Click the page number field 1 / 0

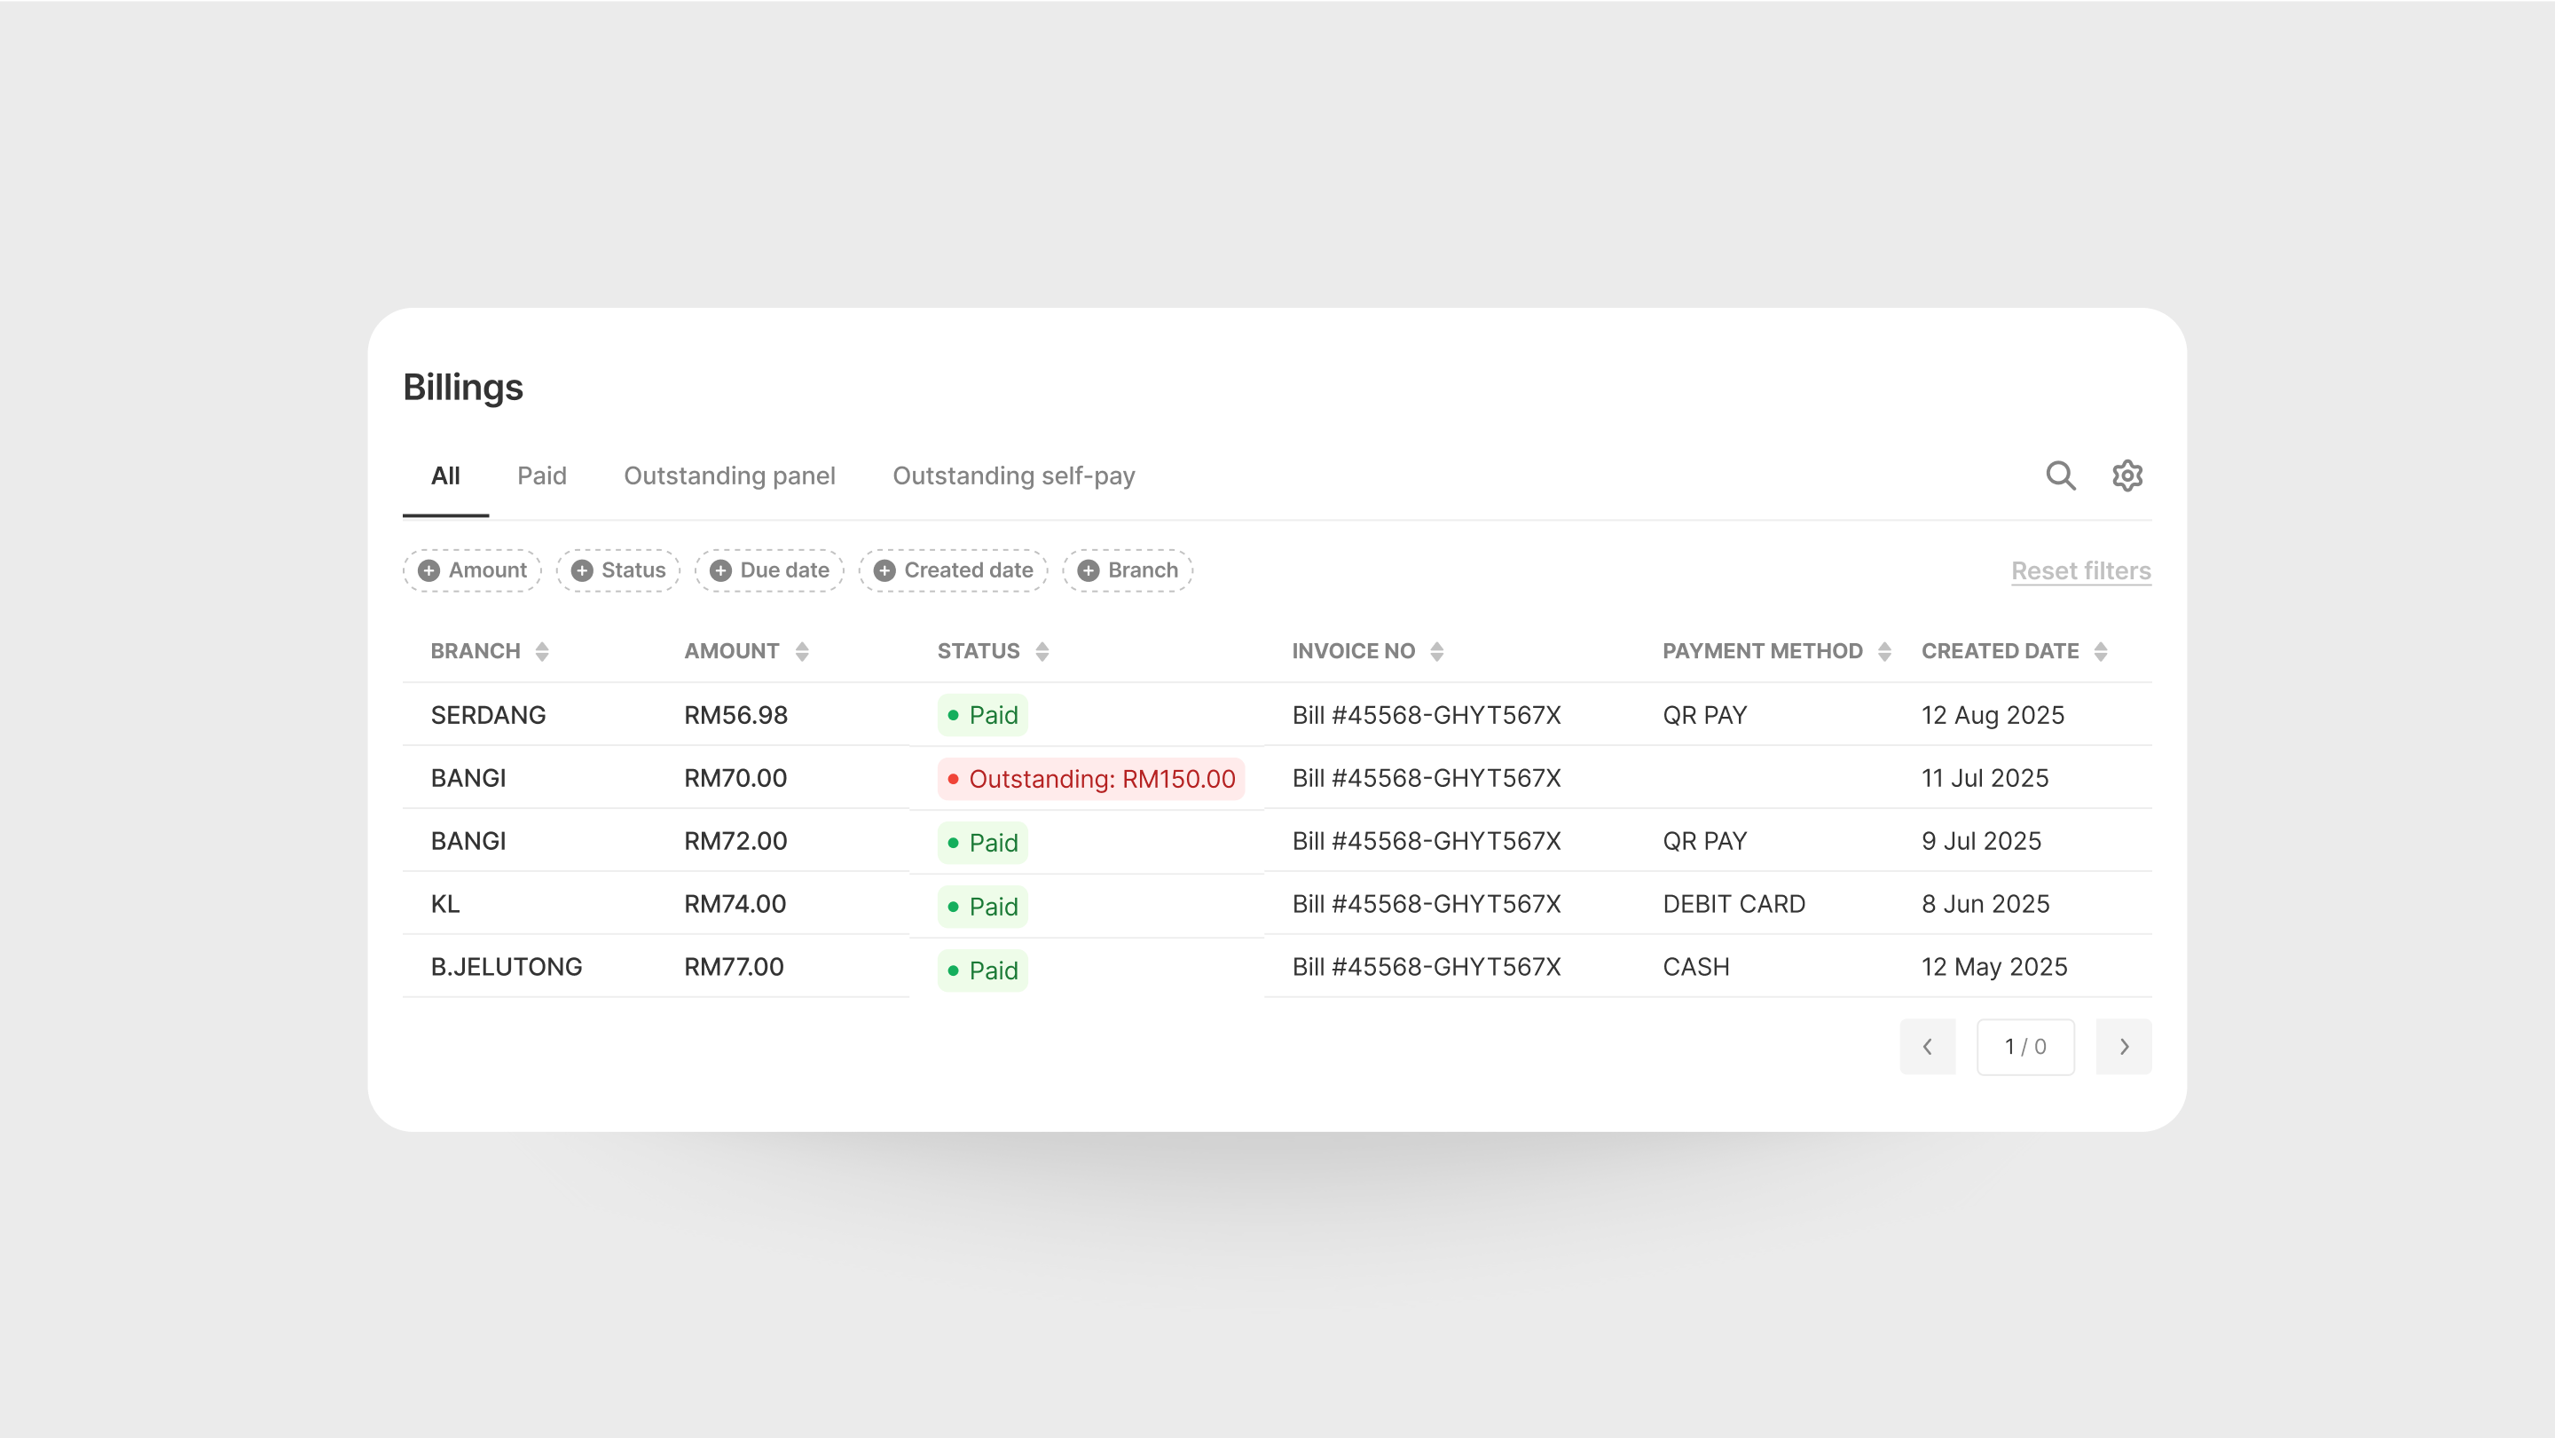[x=2025, y=1046]
